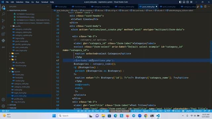Expand the js folder

click(15, 68)
